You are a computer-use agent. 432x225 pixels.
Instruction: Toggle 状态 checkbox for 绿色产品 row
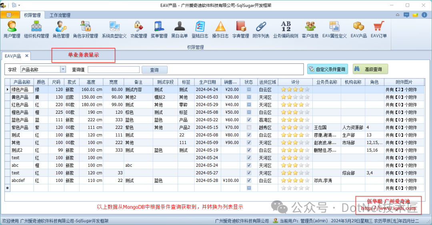pyautogui.click(x=249, y=90)
